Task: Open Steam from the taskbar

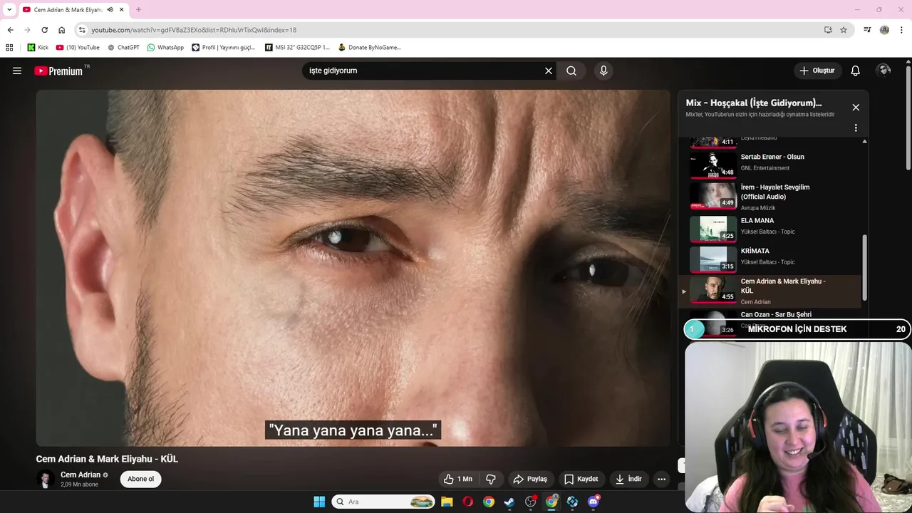Action: click(x=509, y=502)
